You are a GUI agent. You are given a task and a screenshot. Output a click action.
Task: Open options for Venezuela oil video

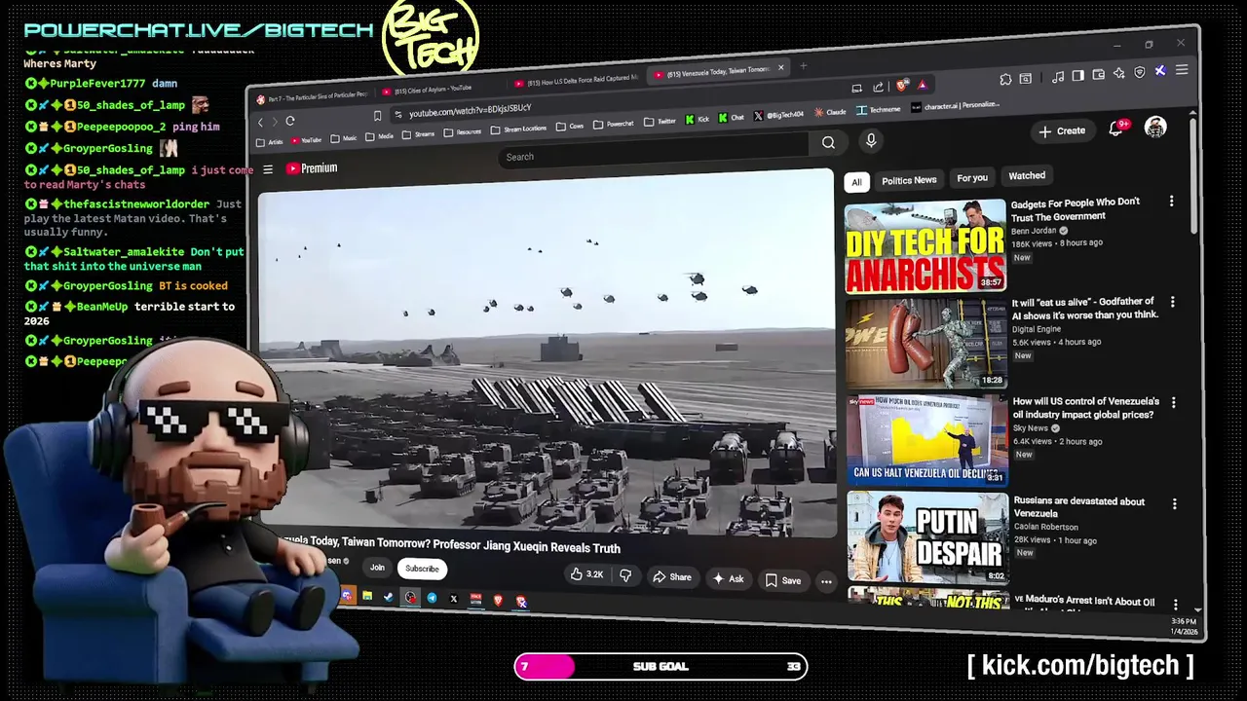pyautogui.click(x=1173, y=402)
